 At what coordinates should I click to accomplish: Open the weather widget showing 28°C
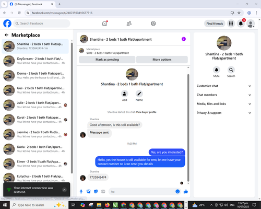pos(198,205)
